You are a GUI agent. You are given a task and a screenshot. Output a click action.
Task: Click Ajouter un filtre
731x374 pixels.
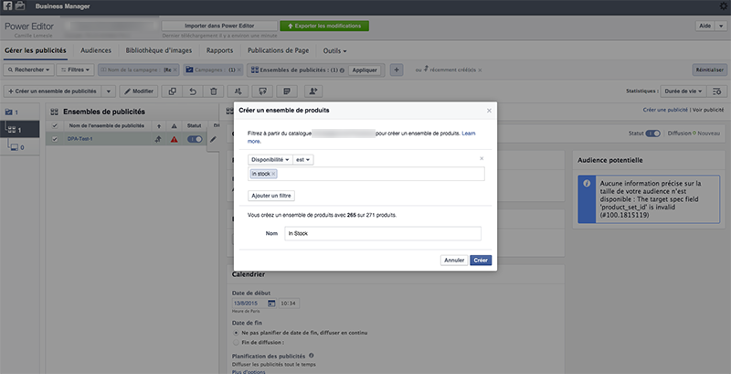[x=271, y=196]
